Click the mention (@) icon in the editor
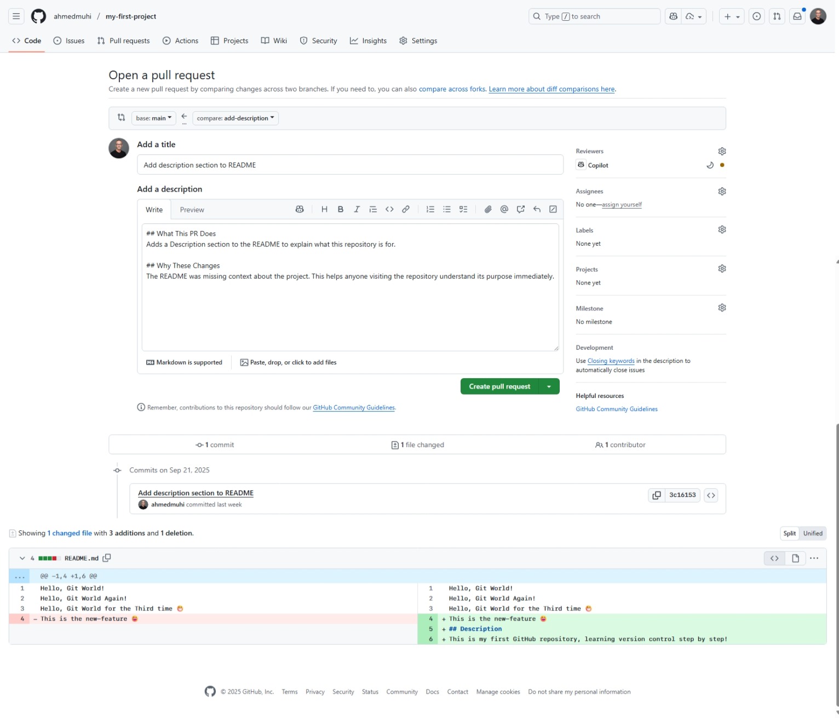Screen dimensions: 839x718 [x=504, y=210]
